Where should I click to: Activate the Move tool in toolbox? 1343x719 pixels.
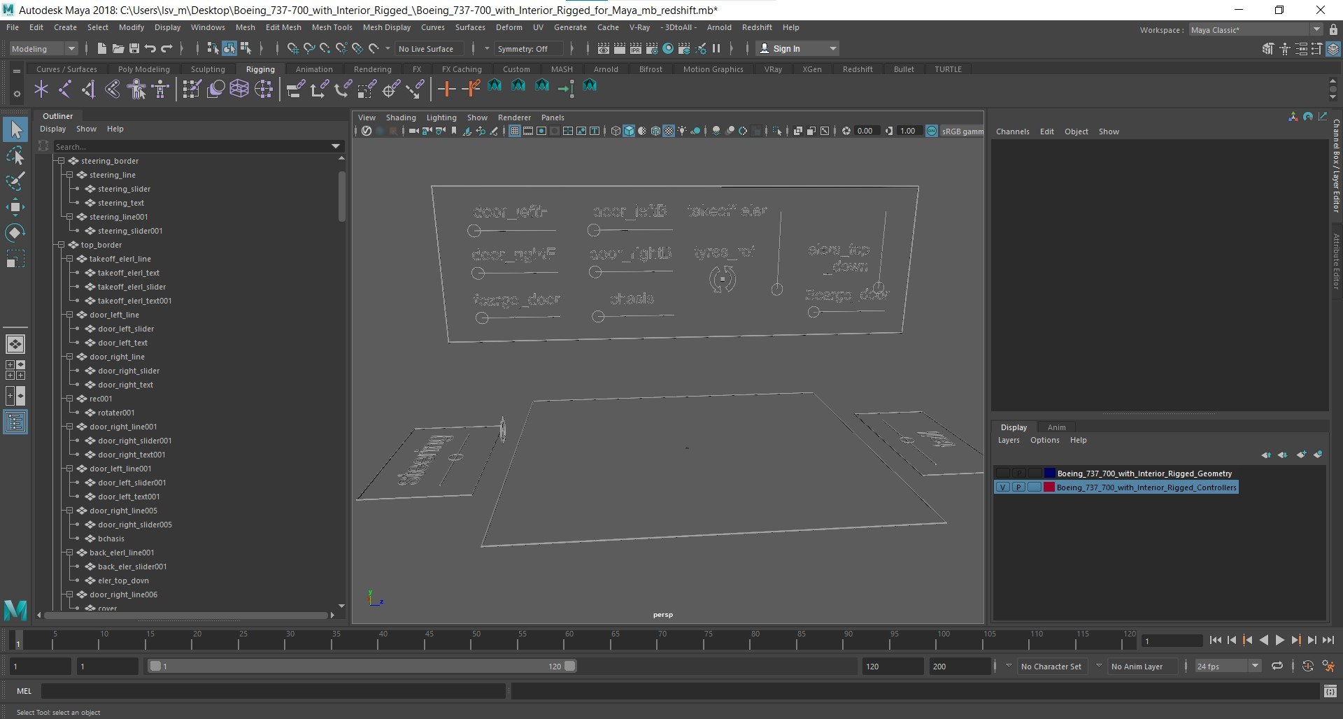tap(15, 207)
